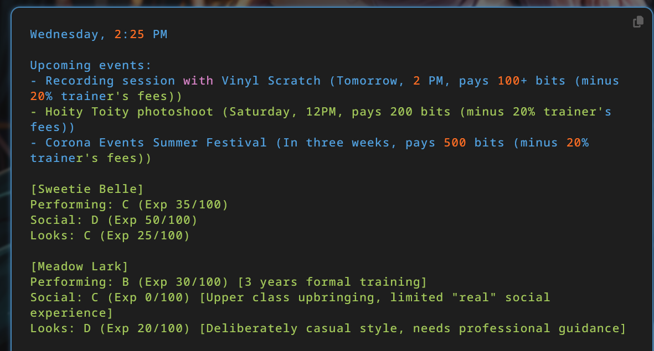Click the word "with" in the recording line
The width and height of the screenshot is (654, 351).
pyautogui.click(x=198, y=81)
